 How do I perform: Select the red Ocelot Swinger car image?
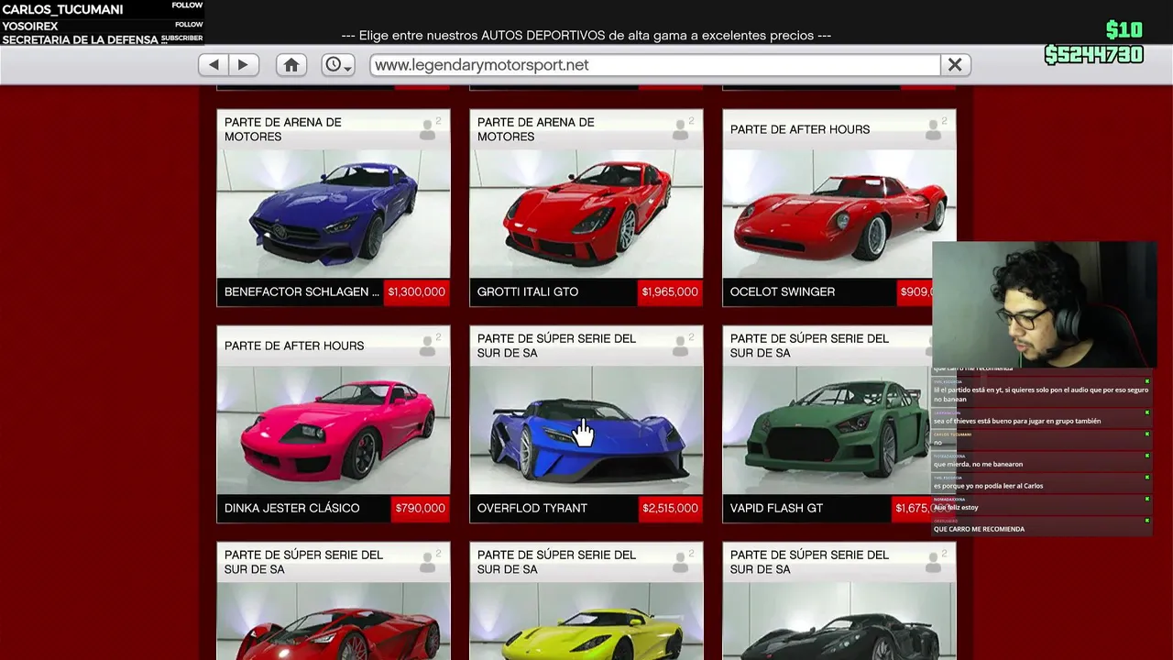pyautogui.click(x=839, y=213)
